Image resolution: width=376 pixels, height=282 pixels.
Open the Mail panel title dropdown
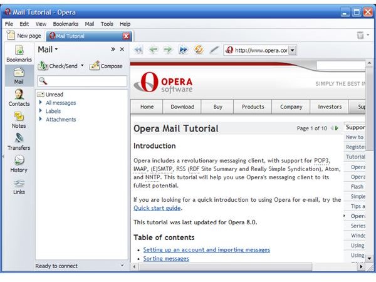click(x=56, y=49)
